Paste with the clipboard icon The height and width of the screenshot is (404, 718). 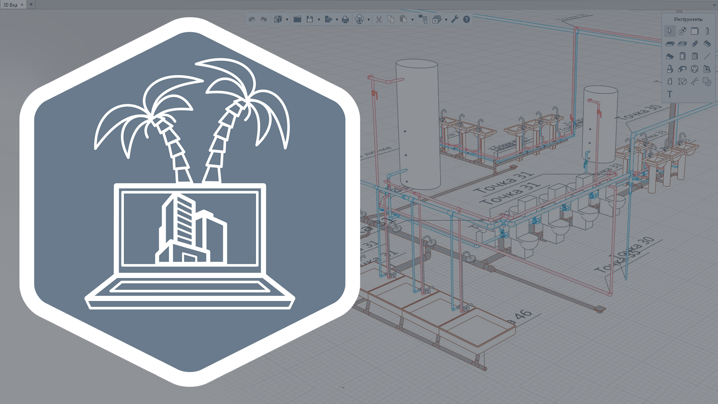click(x=403, y=19)
